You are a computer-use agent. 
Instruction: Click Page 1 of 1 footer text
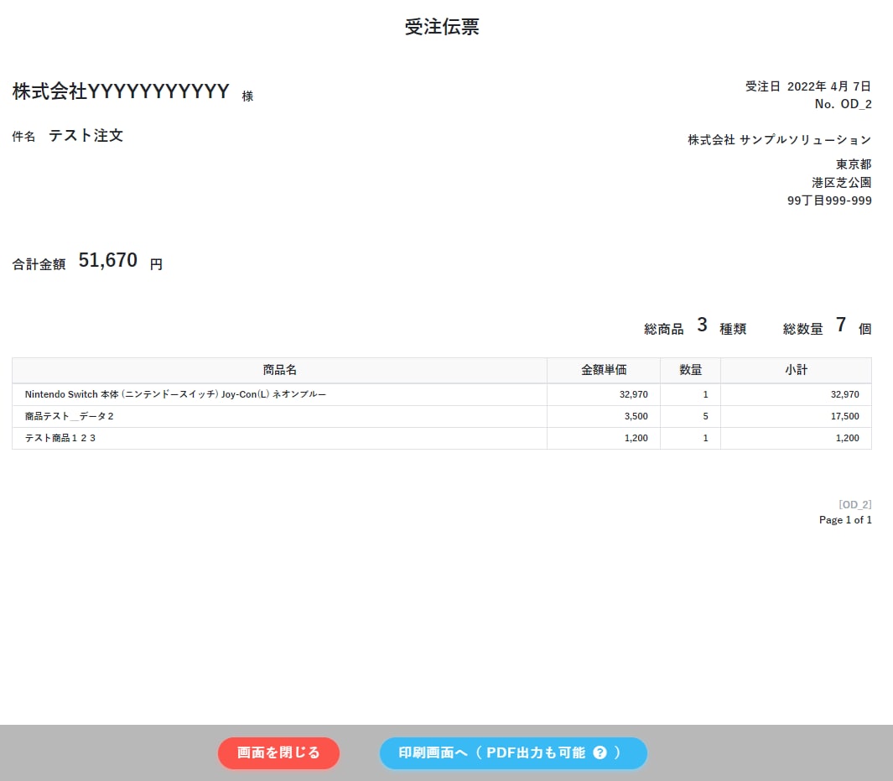coord(845,519)
